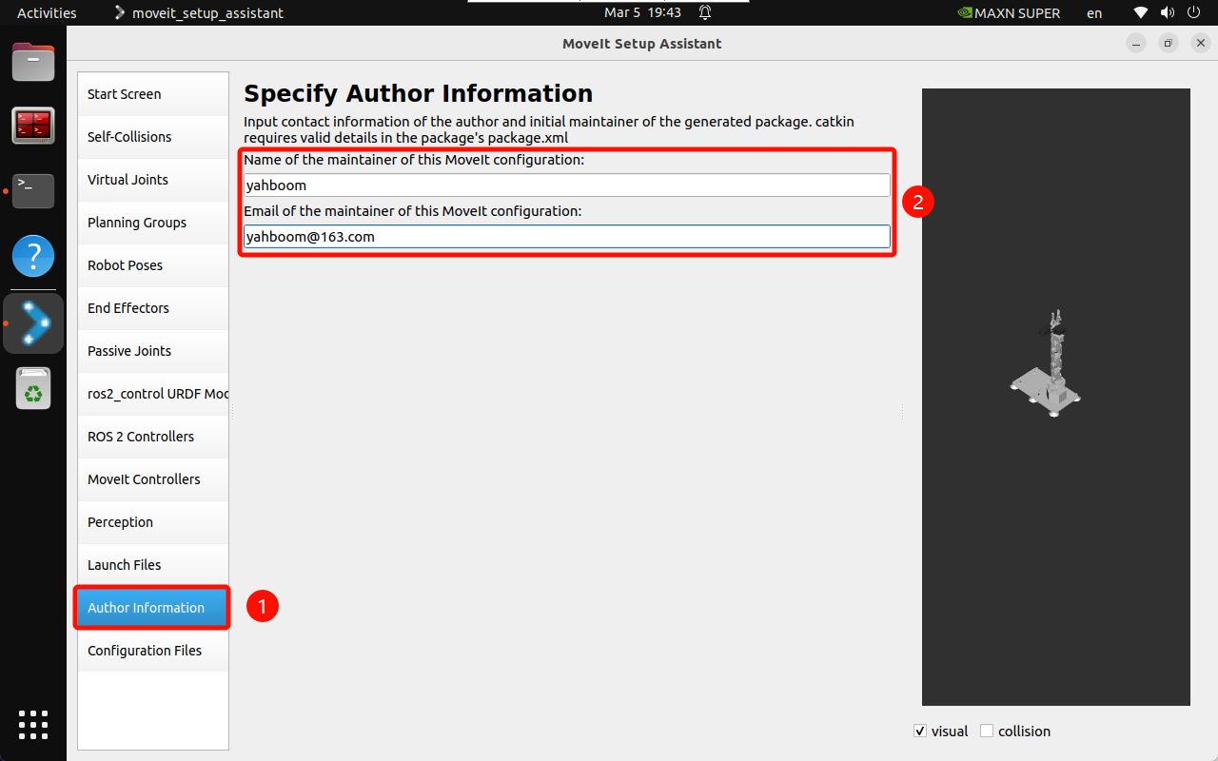This screenshot has width=1218, height=761.
Task: Click the maintainer email field 'yahboom@163.com'
Action: tap(567, 237)
